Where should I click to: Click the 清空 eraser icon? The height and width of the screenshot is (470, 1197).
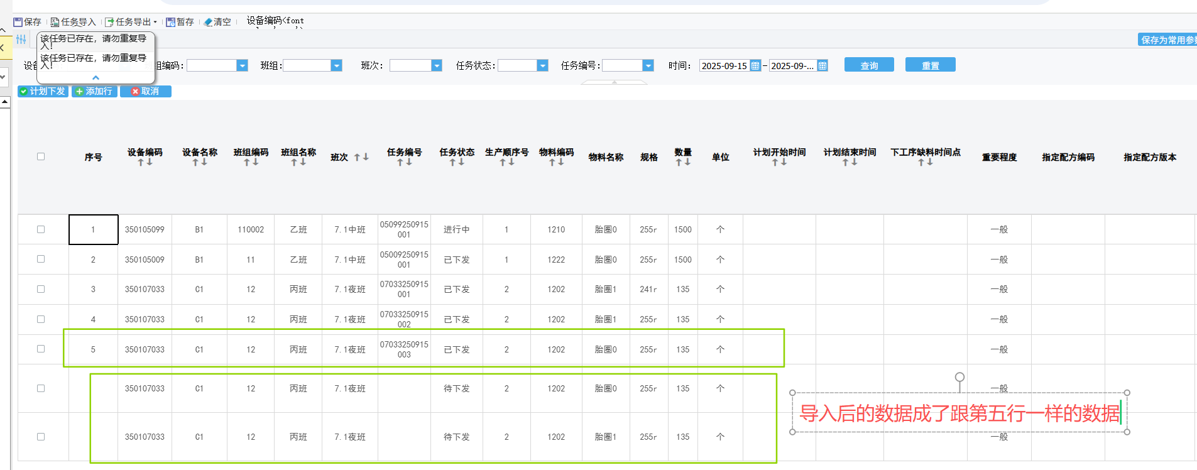(208, 22)
